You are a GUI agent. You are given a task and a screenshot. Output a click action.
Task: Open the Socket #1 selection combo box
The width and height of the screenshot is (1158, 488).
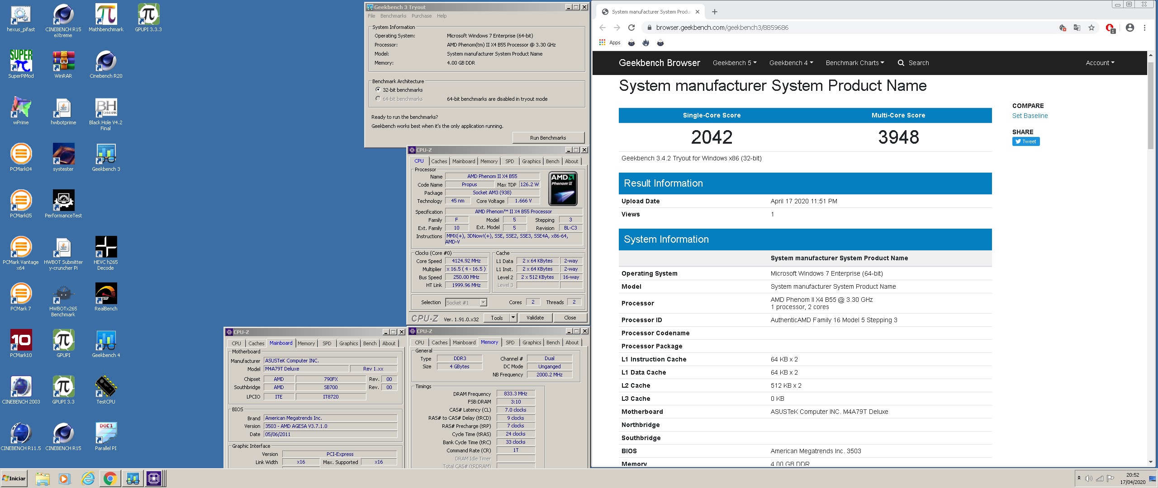coord(466,302)
